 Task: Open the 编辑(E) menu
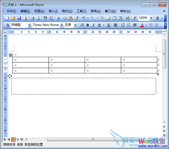[25, 11]
